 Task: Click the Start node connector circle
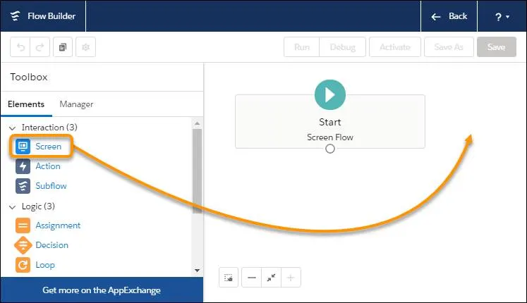point(330,149)
